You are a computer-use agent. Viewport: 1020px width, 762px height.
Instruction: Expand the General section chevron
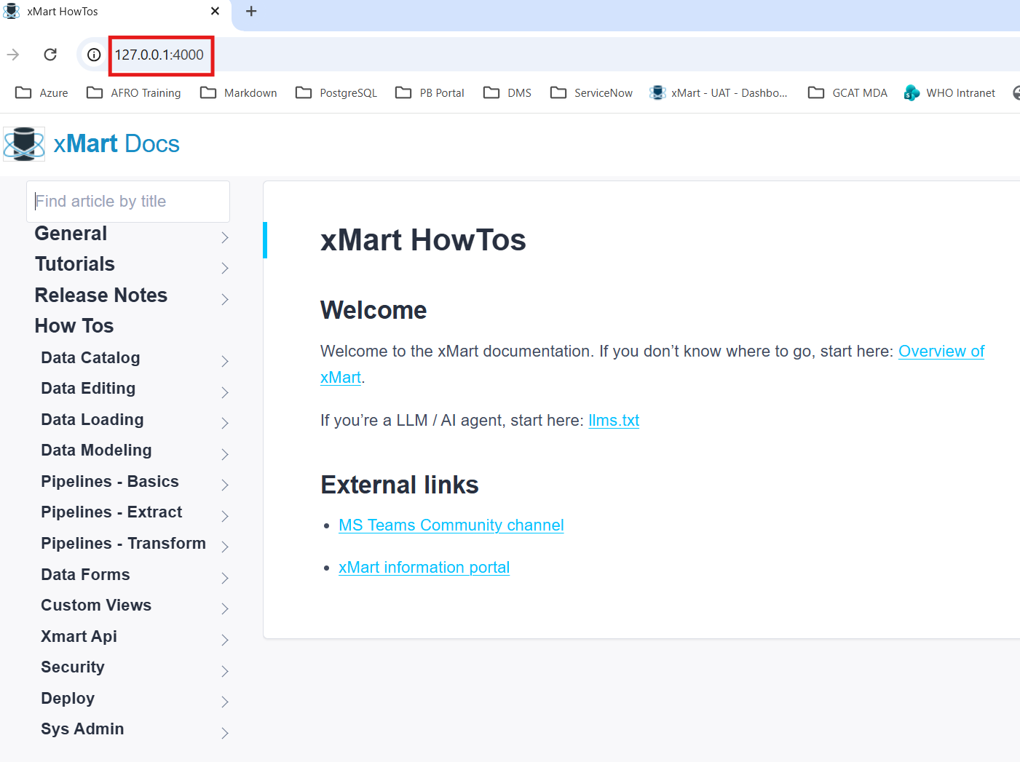click(x=225, y=237)
